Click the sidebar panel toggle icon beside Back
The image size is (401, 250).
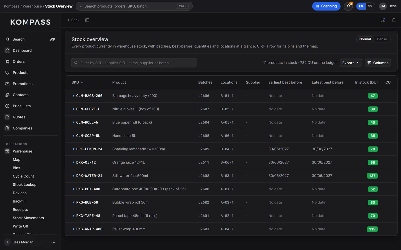click(x=87, y=20)
